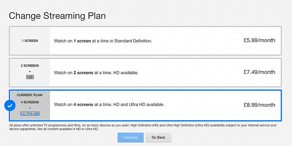The width and height of the screenshot is (292, 146).
Task: Click the HD badge icon
Action: (x=30, y=77)
